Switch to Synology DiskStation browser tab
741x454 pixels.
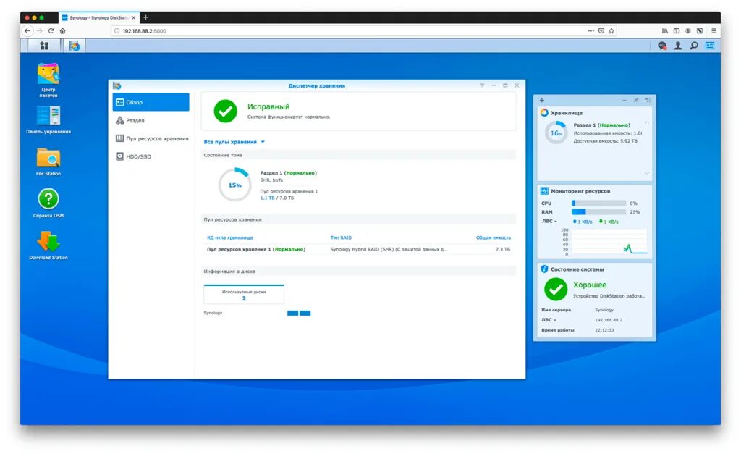click(x=98, y=17)
